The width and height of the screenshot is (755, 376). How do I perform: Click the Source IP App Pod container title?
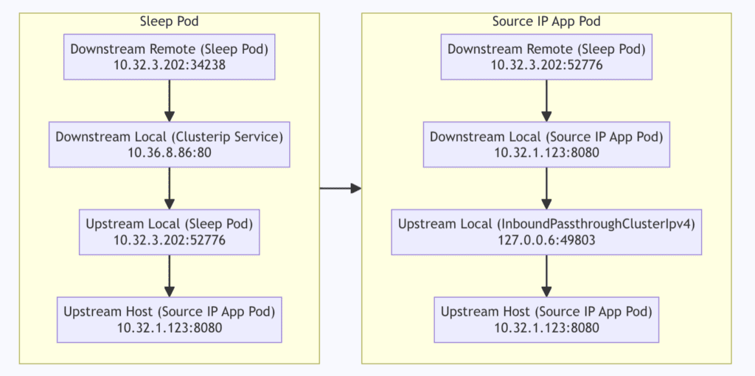[x=546, y=21]
